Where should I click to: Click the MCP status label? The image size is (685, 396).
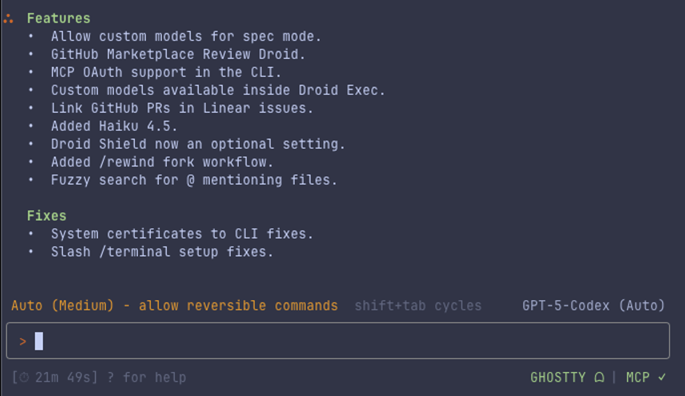coord(638,377)
